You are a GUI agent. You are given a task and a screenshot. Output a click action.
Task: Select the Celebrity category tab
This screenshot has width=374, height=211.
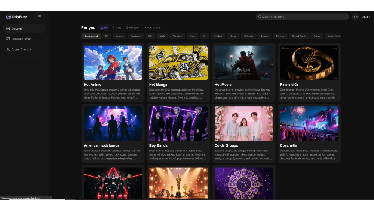point(249,36)
